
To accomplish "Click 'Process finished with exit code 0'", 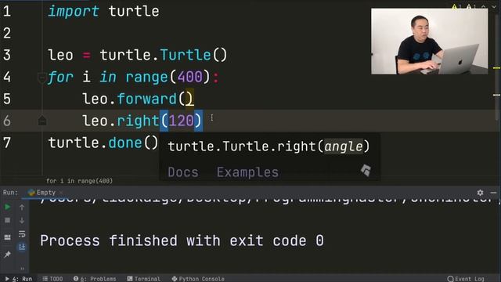I will (x=182, y=240).
